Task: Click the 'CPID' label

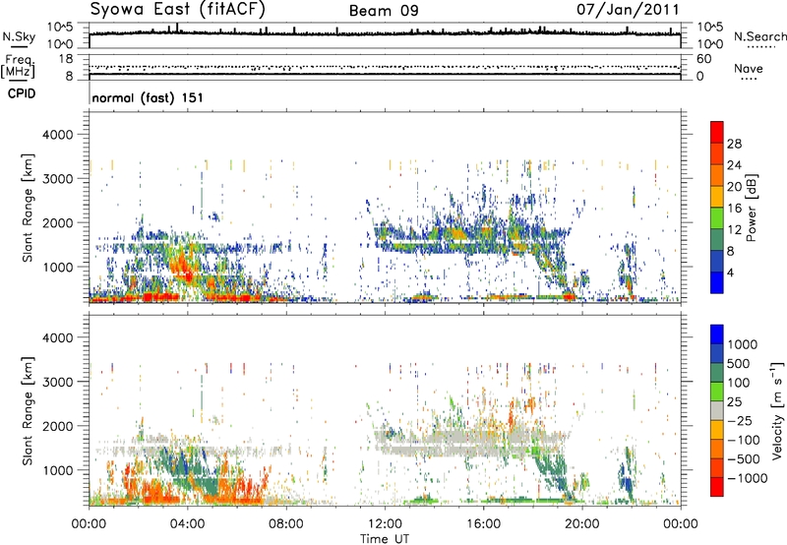Action: click(x=22, y=93)
